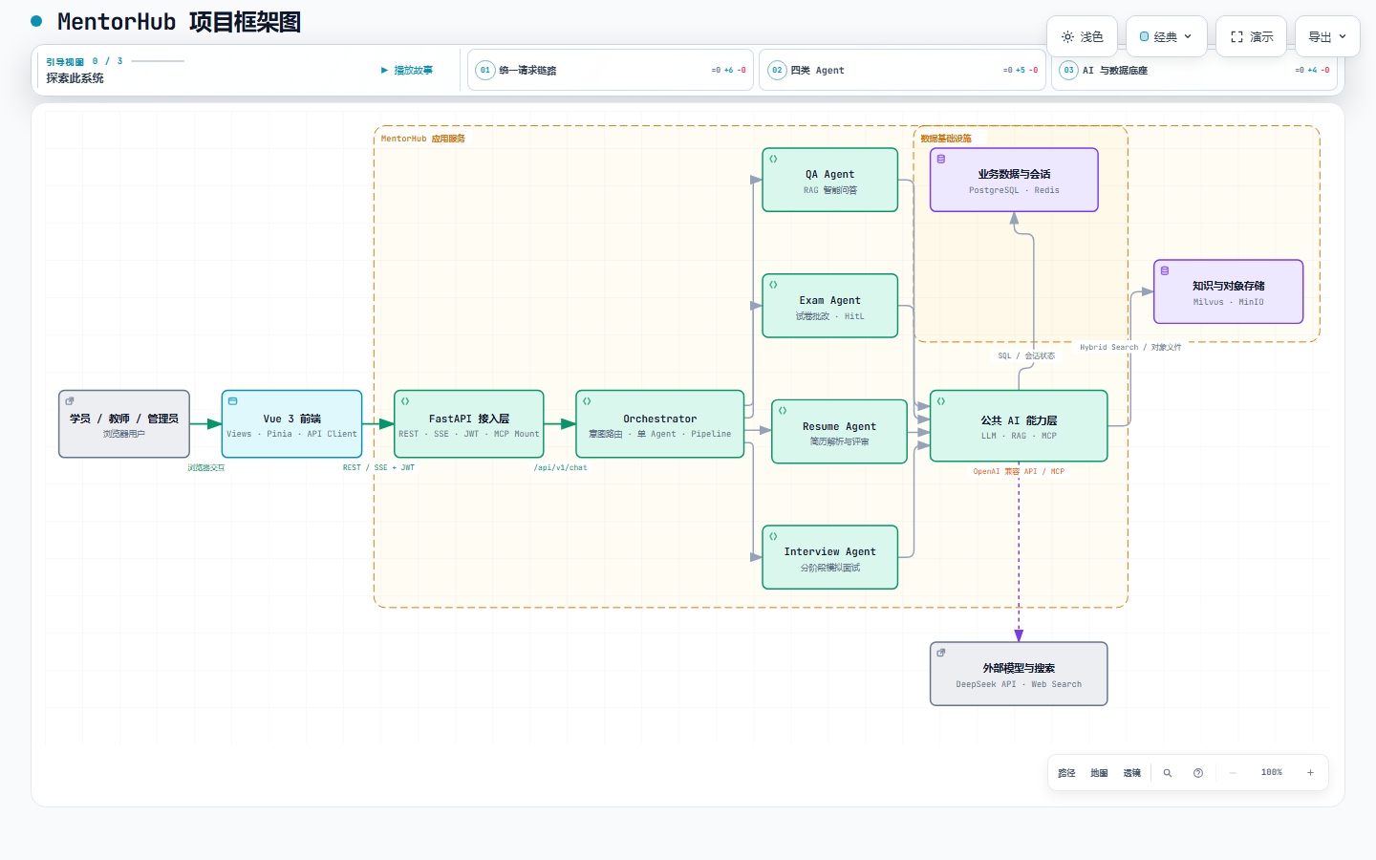
Task: Reset zoom via the 100% label
Action: pyautogui.click(x=1272, y=772)
